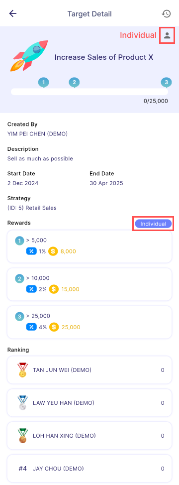Tap the Individual rewards badge

pyautogui.click(x=153, y=224)
